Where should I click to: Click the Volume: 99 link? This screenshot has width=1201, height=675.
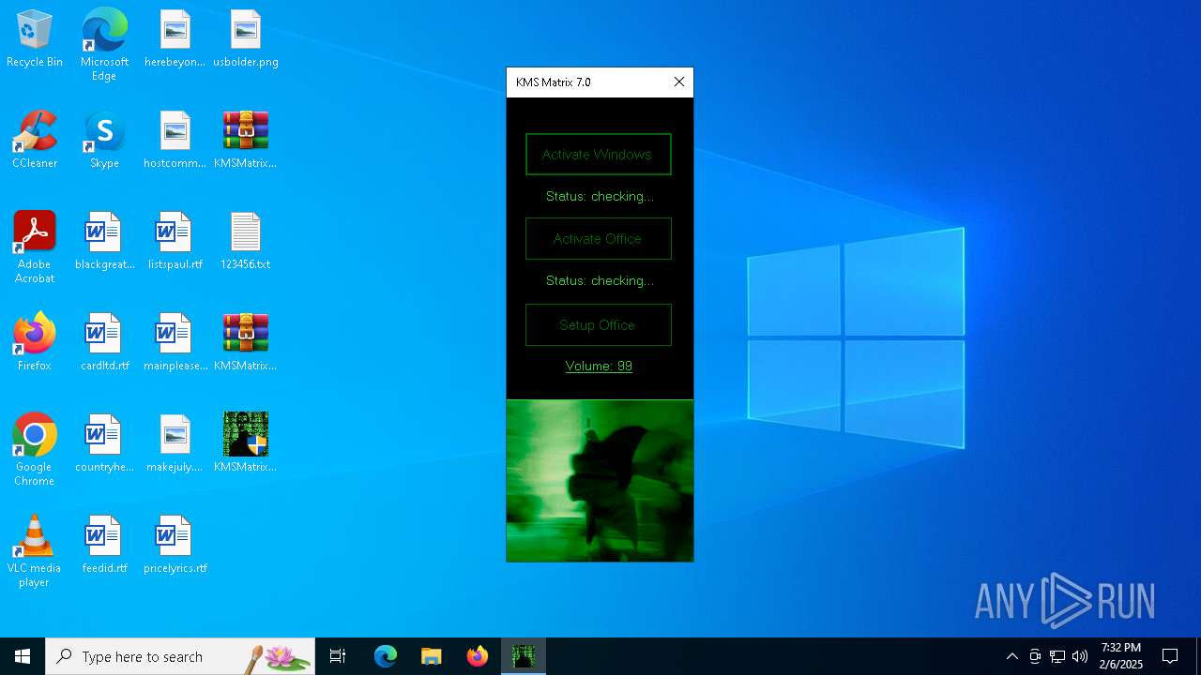coord(599,367)
